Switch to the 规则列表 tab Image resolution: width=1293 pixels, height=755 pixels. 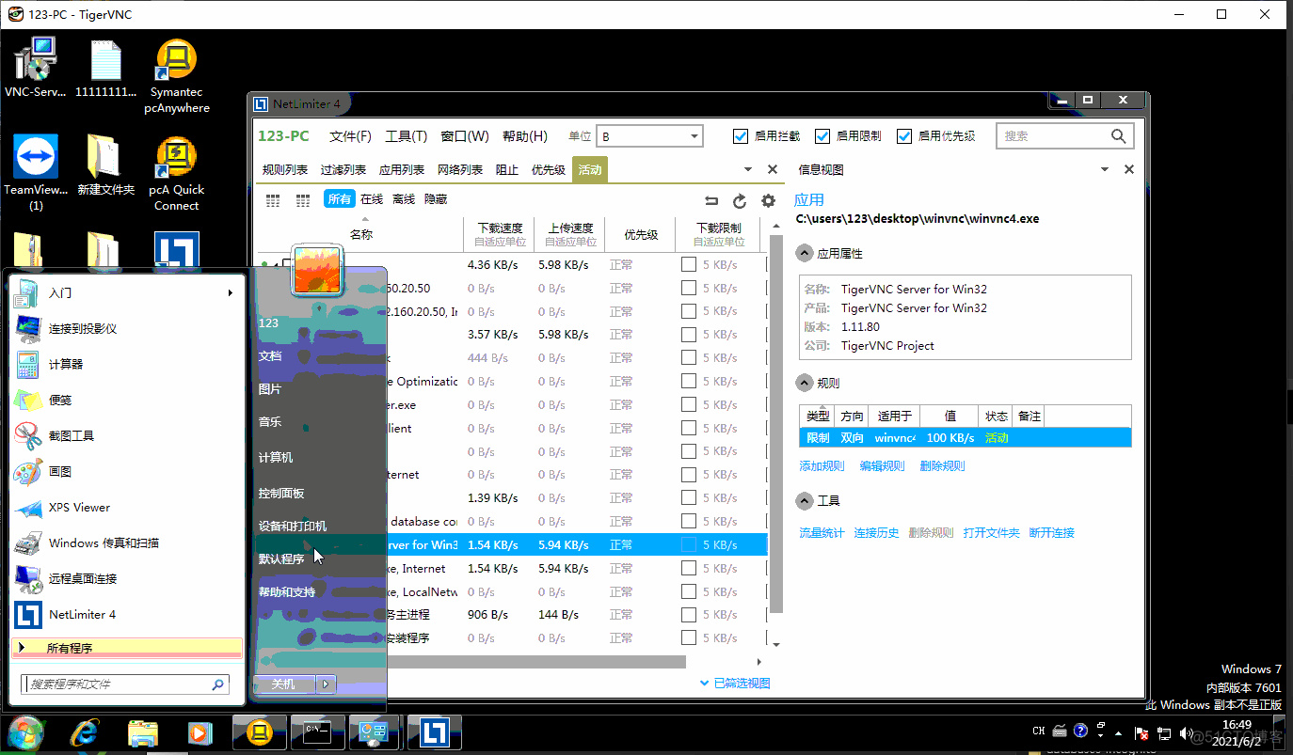(285, 170)
